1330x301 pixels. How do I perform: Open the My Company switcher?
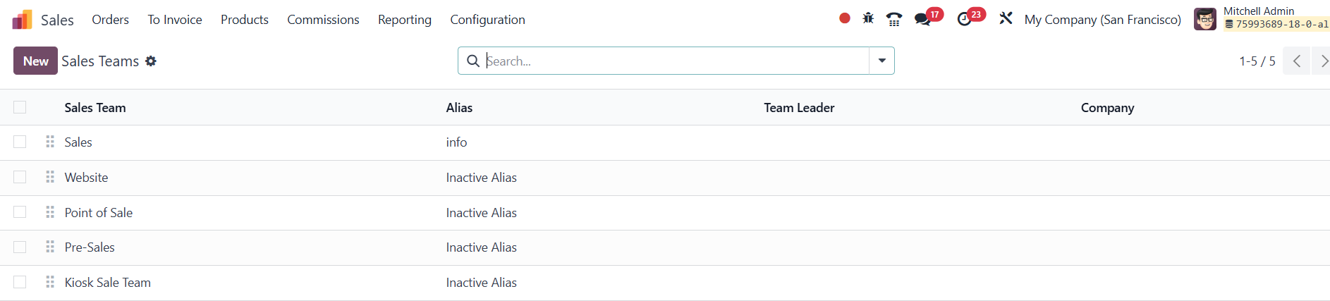pos(1102,20)
